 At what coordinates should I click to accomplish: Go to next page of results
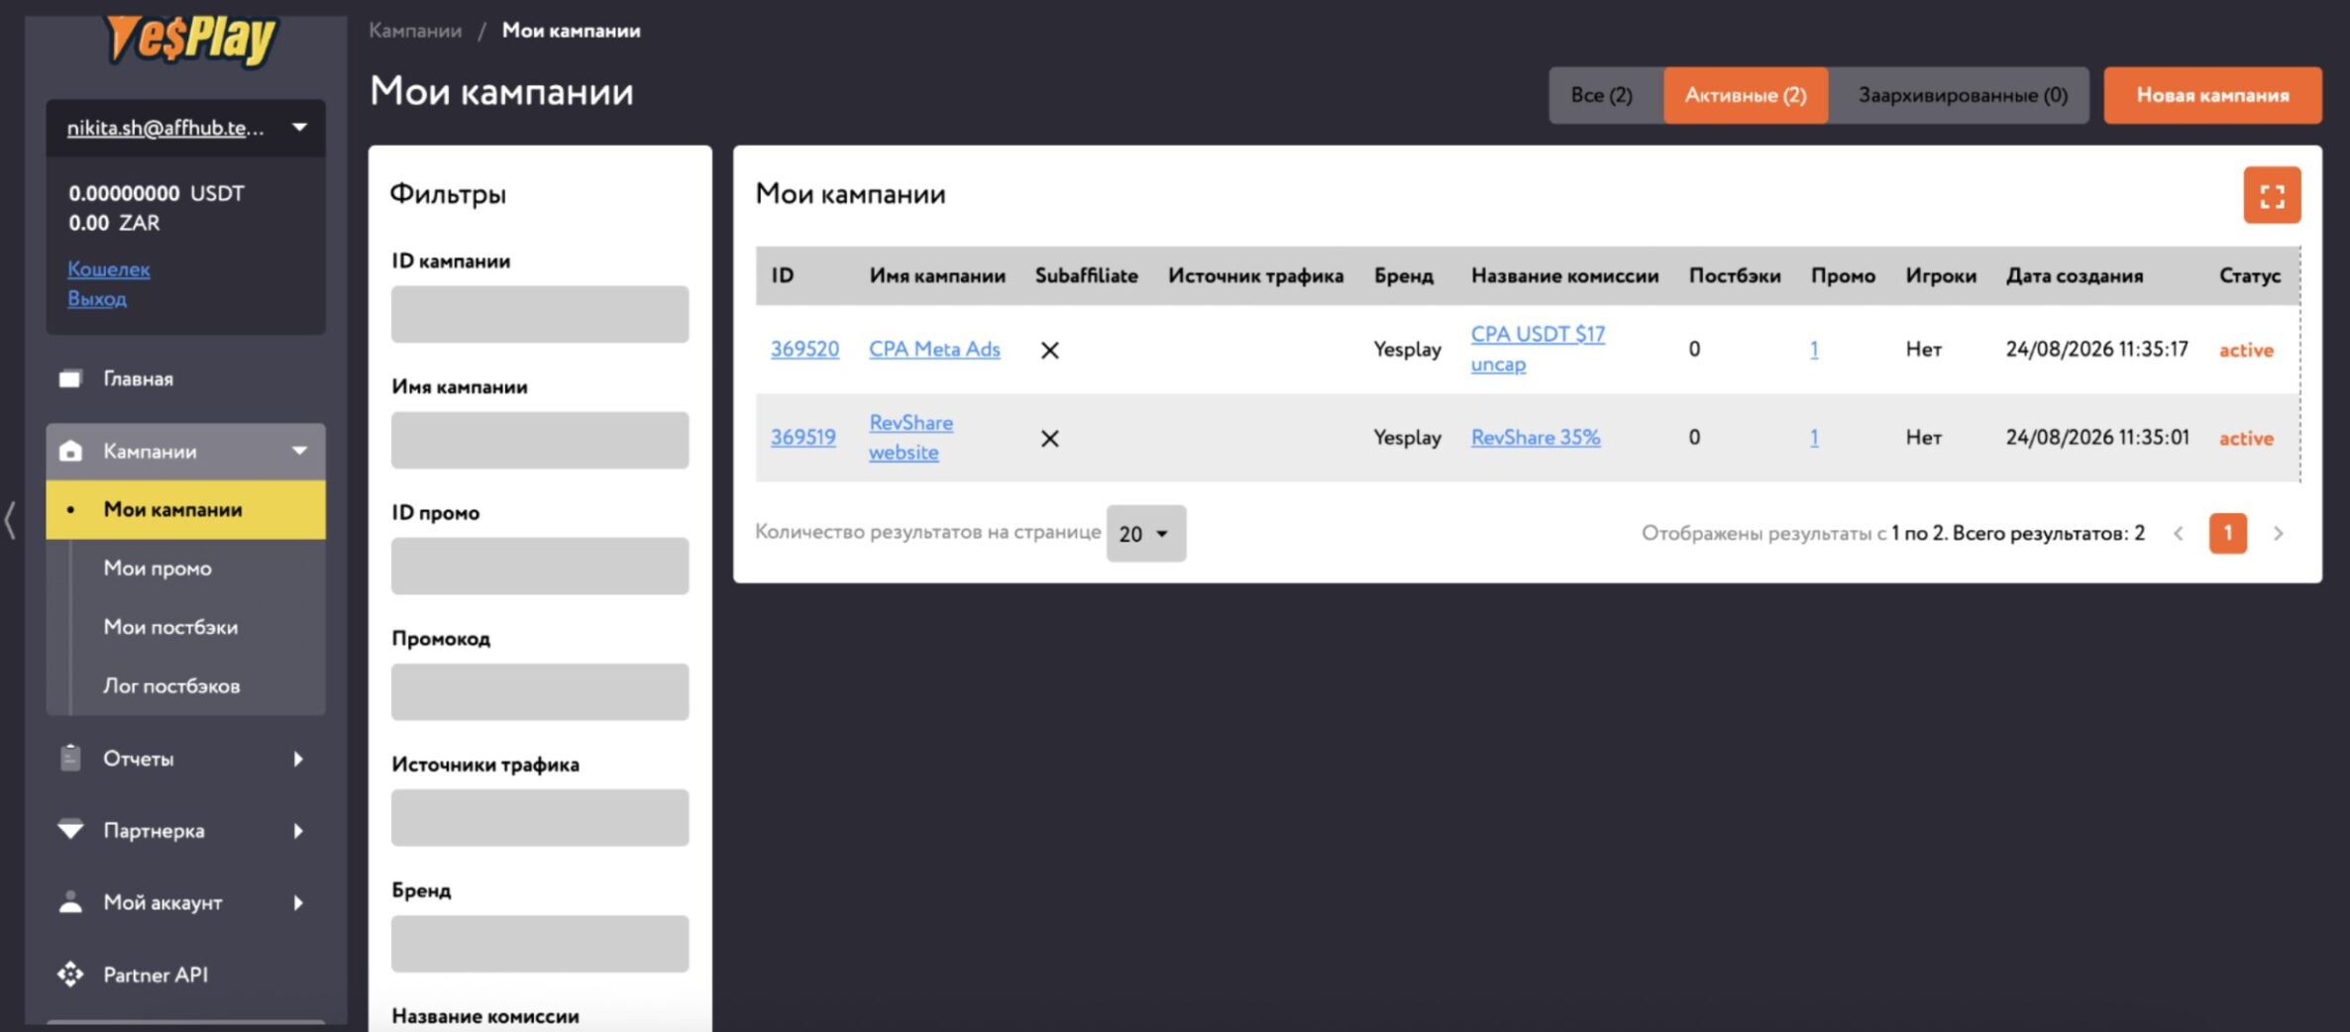click(2278, 533)
